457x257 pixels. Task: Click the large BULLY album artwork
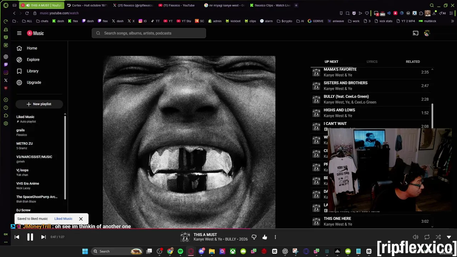coord(189,142)
